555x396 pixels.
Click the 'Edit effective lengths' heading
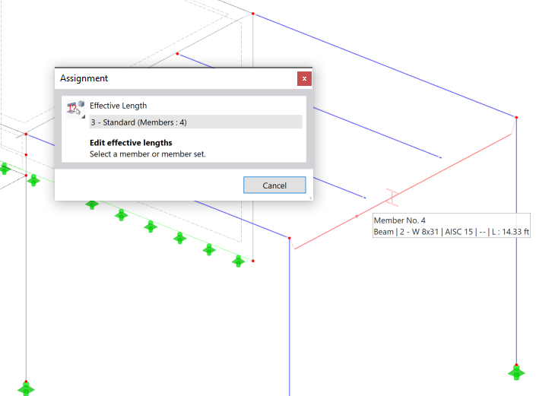131,143
